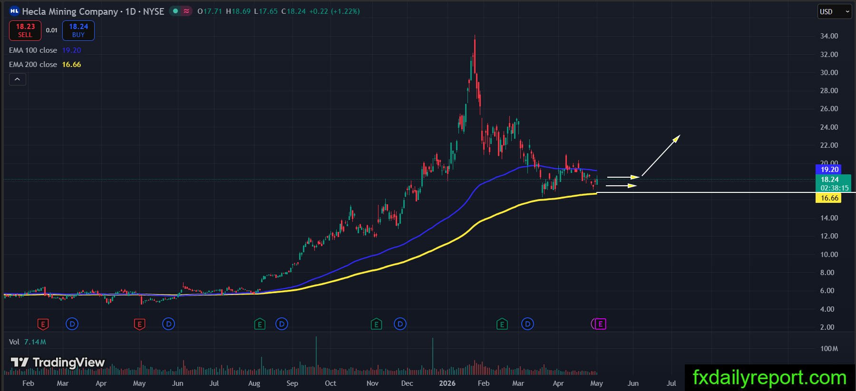The height and width of the screenshot is (391, 856).
Task: Click the low value 17.65
Action: coord(268,11)
